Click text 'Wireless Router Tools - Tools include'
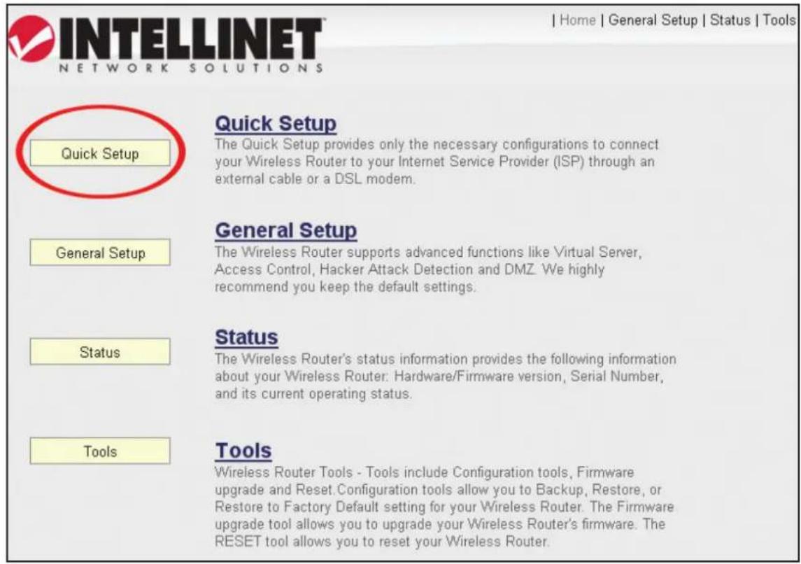 [x=332, y=472]
